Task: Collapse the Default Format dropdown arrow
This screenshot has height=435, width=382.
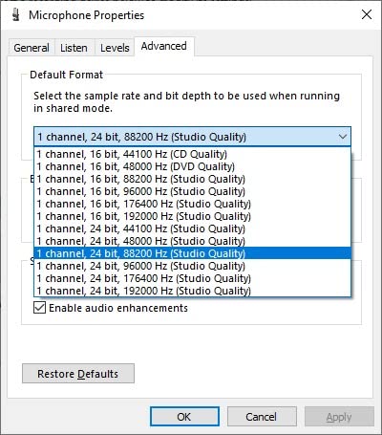Action: click(343, 137)
